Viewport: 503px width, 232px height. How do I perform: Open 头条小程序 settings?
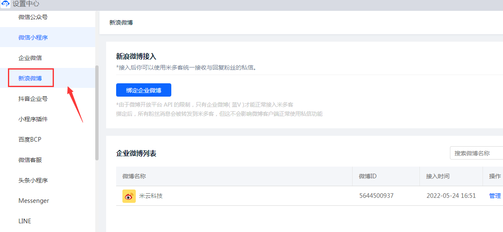(x=33, y=180)
